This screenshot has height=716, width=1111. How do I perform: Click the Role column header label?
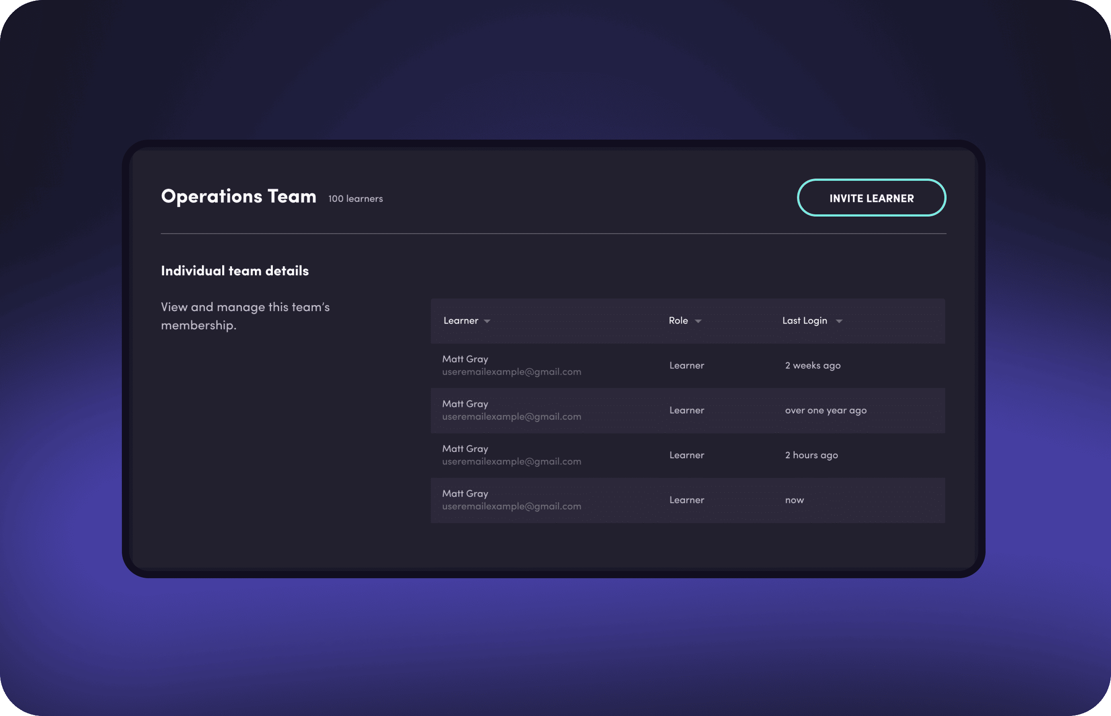[x=678, y=320]
